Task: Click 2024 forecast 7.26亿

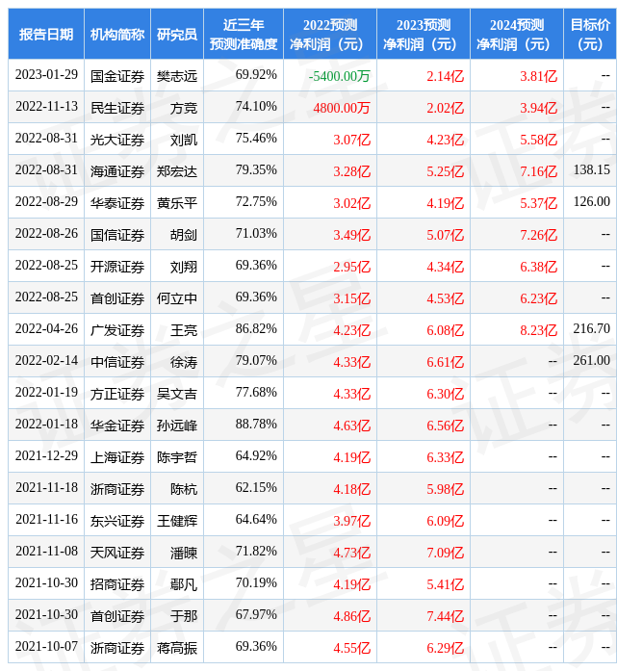Action: pos(539,235)
